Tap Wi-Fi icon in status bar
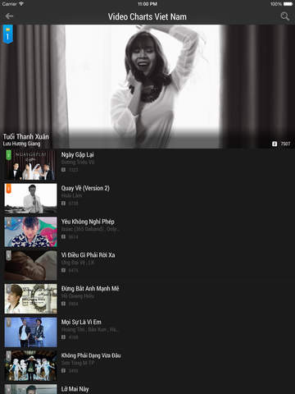 click(x=21, y=4)
